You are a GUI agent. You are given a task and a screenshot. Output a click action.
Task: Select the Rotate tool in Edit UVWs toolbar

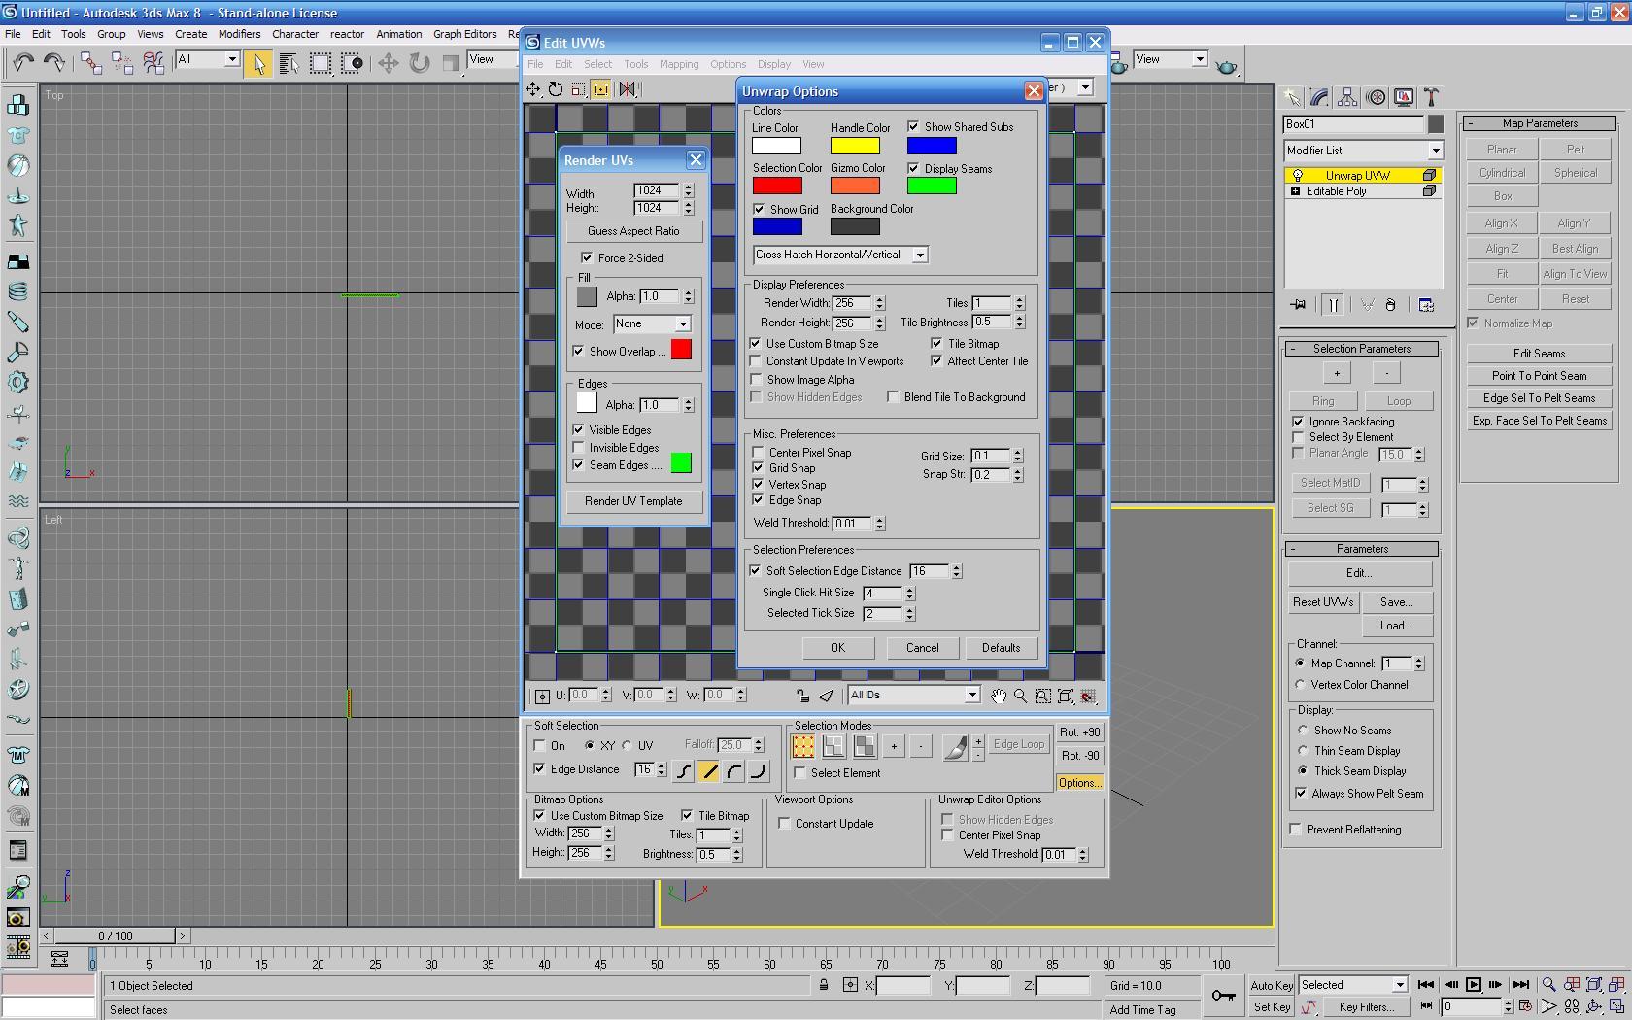click(x=556, y=89)
